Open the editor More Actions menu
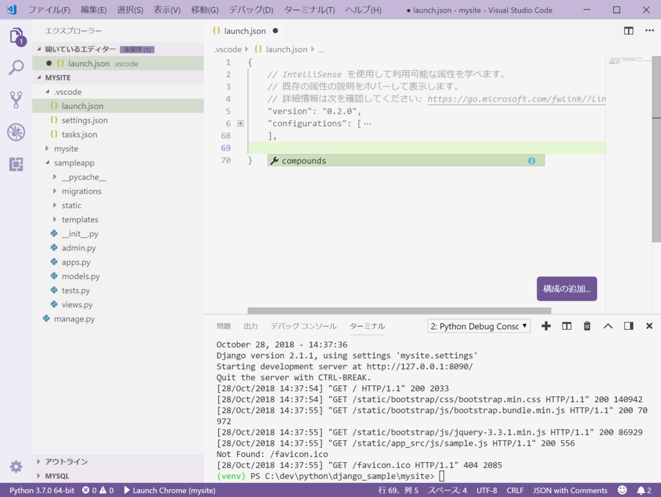Screen dimensions: 661x497 click(649, 30)
